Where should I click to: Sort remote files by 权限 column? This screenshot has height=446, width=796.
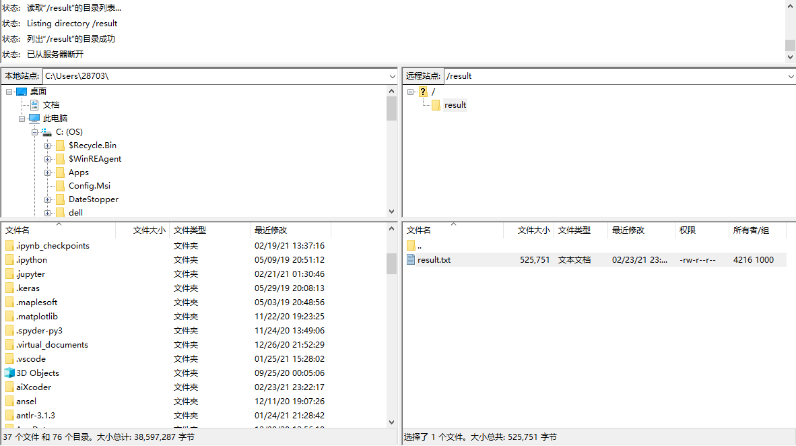coord(702,230)
